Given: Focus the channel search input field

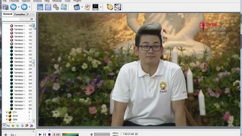Looking at the screenshot, I should tap(11, 19).
